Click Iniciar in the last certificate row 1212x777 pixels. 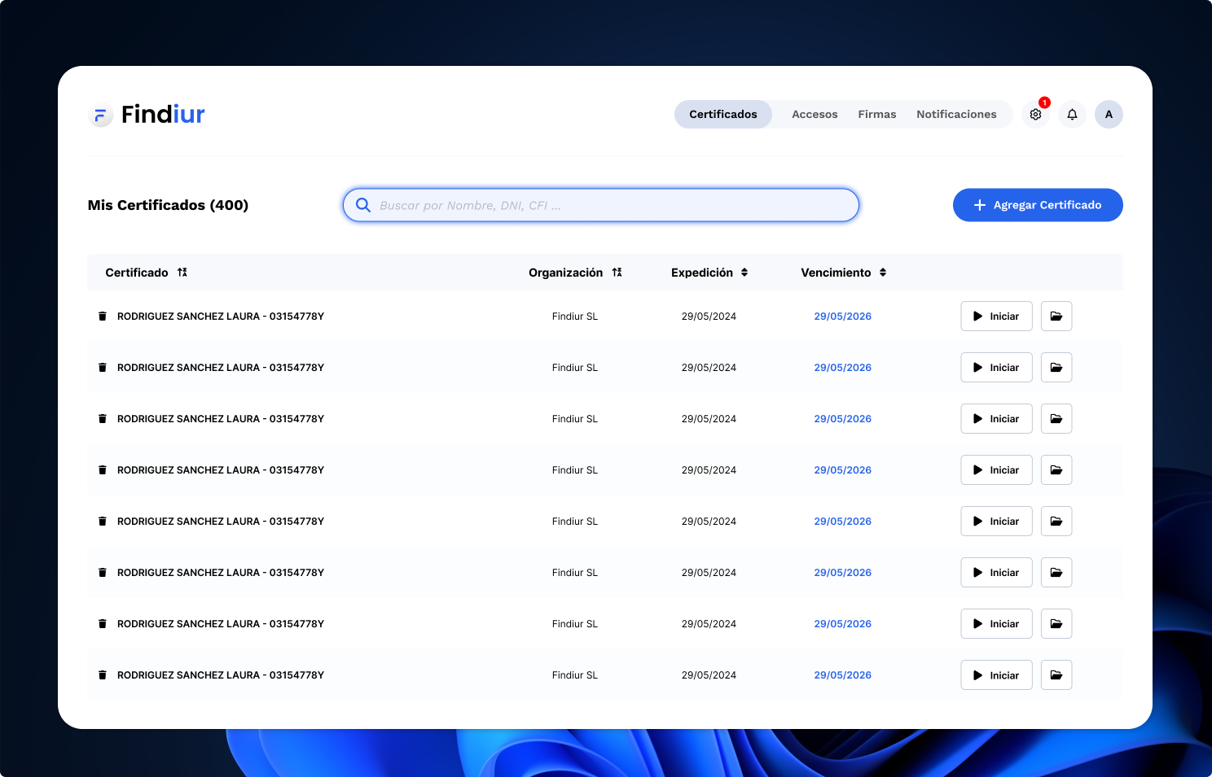click(997, 675)
